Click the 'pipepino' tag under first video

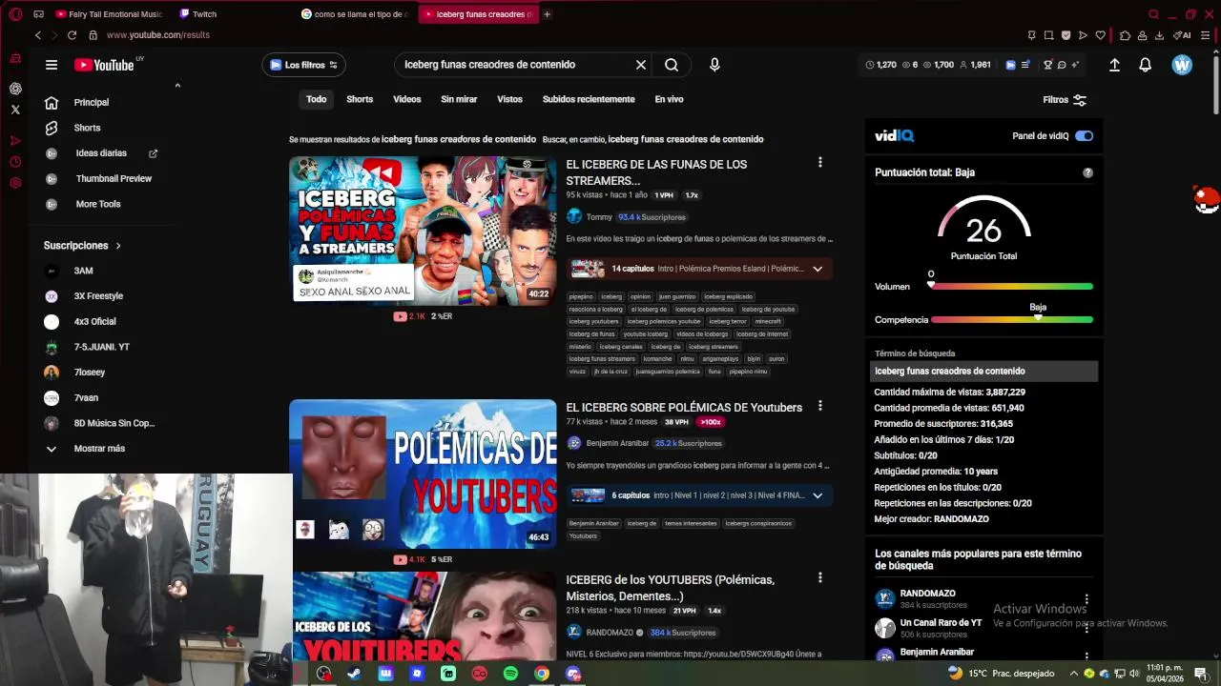click(581, 296)
